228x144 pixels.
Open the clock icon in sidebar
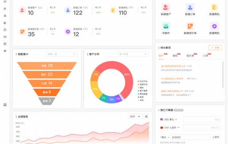pos(5,30)
